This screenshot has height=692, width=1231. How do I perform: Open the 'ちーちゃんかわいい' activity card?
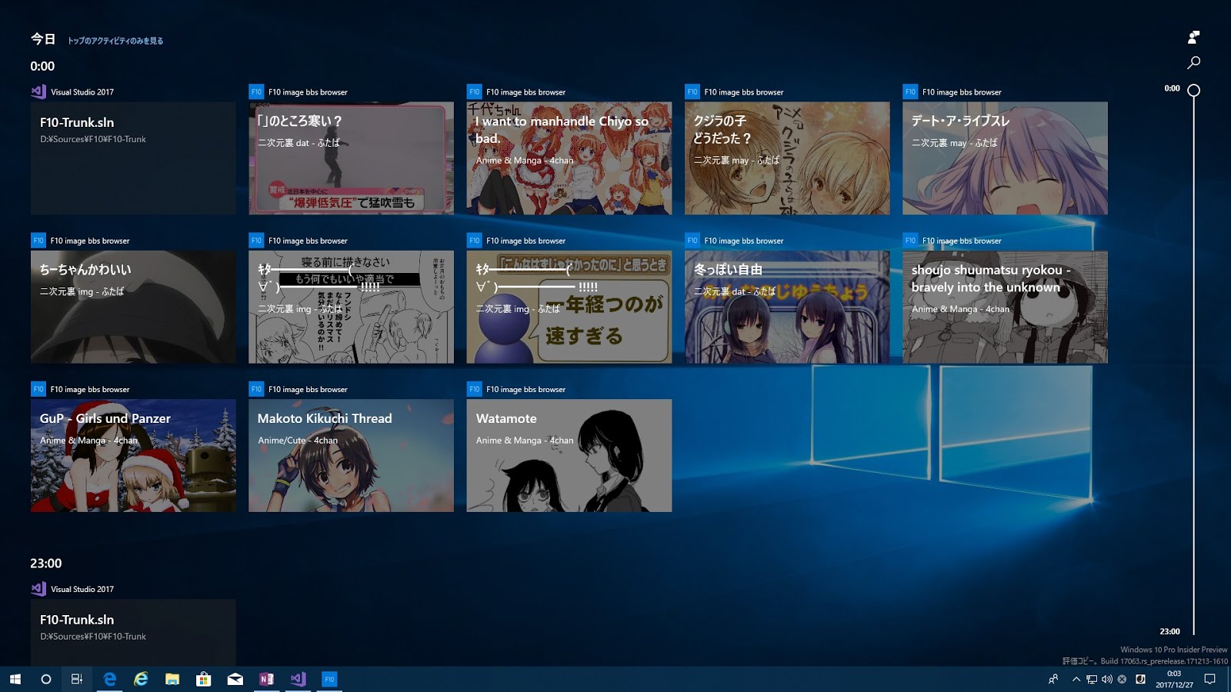tap(133, 307)
